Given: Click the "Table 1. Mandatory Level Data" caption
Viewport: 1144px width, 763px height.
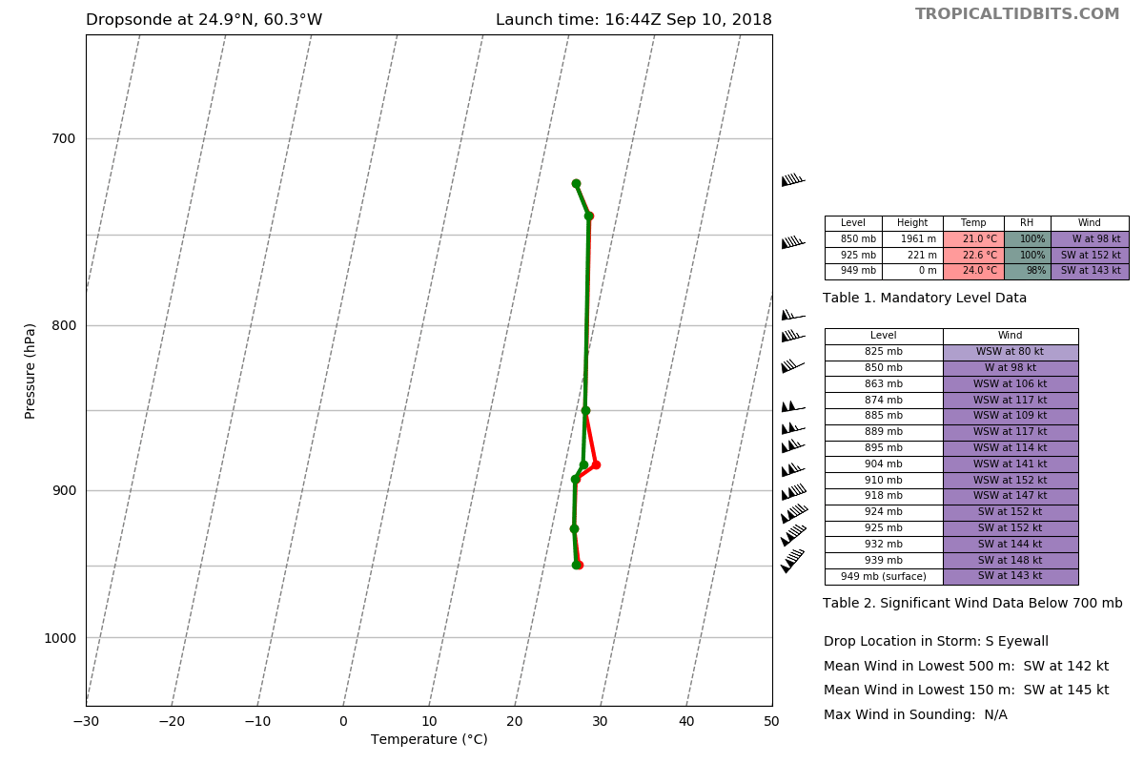Looking at the screenshot, I should 925,299.
